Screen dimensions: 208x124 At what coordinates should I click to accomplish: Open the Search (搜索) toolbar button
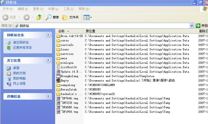click(52, 17)
